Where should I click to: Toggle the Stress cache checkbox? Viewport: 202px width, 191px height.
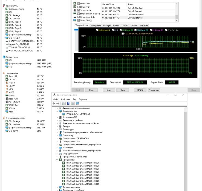click(79, 10)
